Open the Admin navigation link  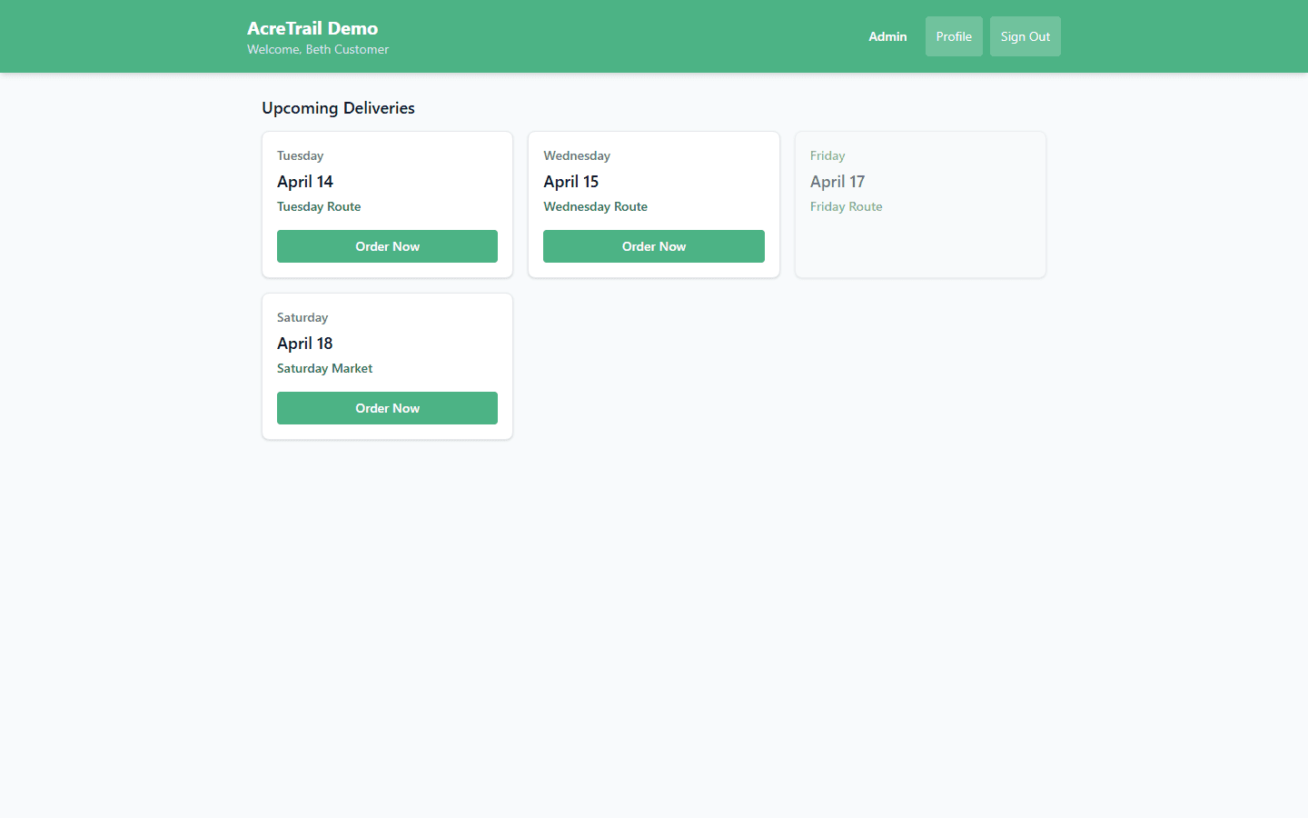coord(887,36)
